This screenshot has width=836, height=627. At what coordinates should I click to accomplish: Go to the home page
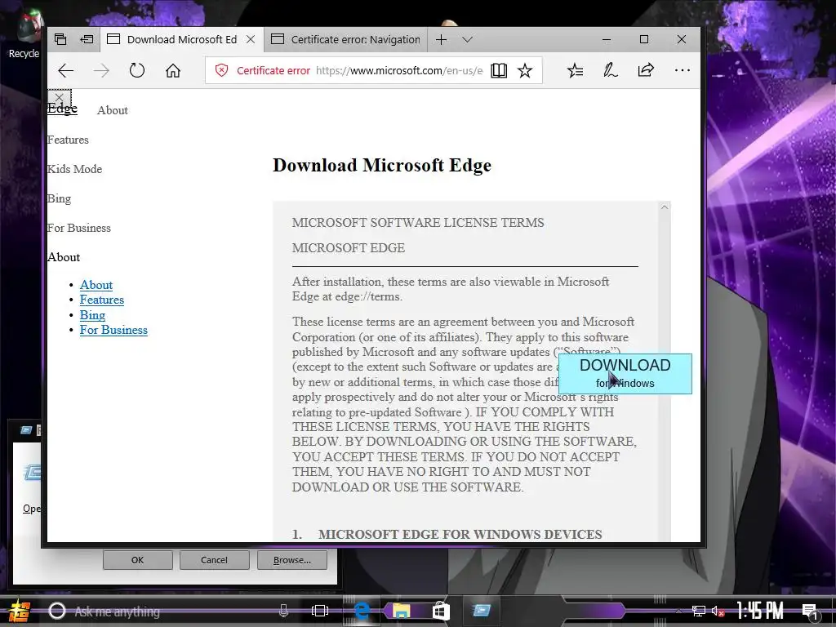pyautogui.click(x=173, y=70)
